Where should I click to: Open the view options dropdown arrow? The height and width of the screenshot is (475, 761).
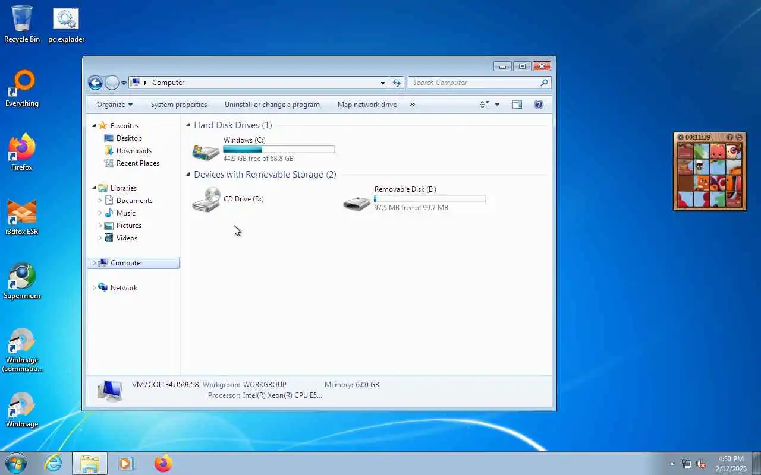pyautogui.click(x=497, y=104)
